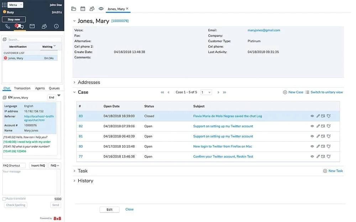Screen dimensions: 356x222
Task: Open the chat tab with notification badge
Action: tap(20, 26)
